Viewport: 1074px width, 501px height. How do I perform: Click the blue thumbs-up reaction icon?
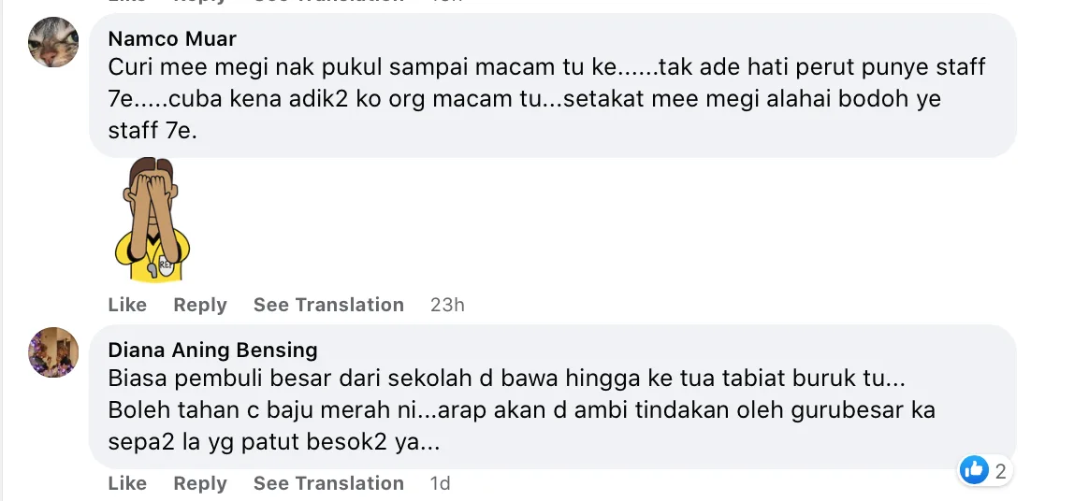pos(974,470)
